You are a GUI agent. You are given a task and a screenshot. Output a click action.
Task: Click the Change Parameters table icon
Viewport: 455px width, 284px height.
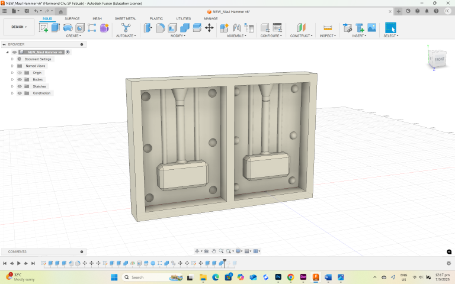click(x=277, y=28)
